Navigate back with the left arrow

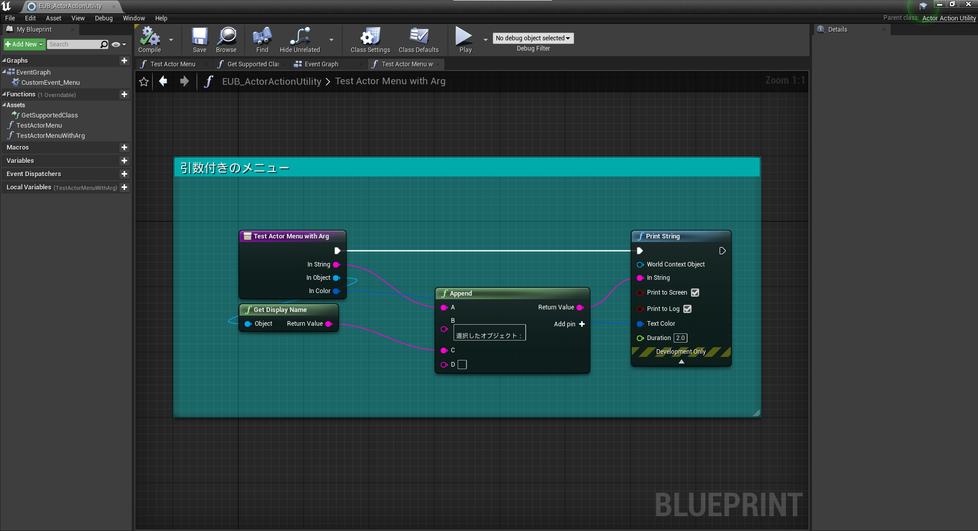tap(163, 81)
